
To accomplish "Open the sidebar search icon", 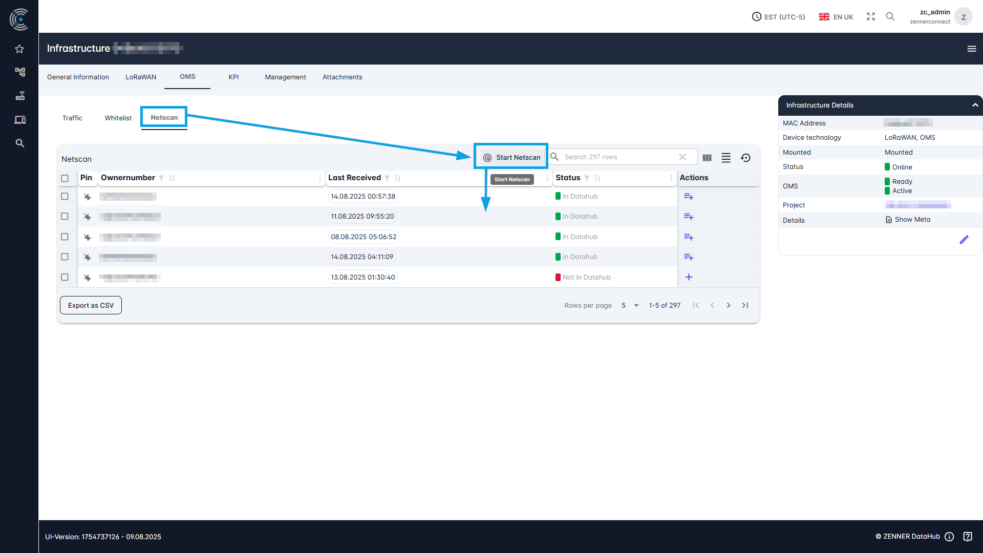I will pyautogui.click(x=19, y=143).
